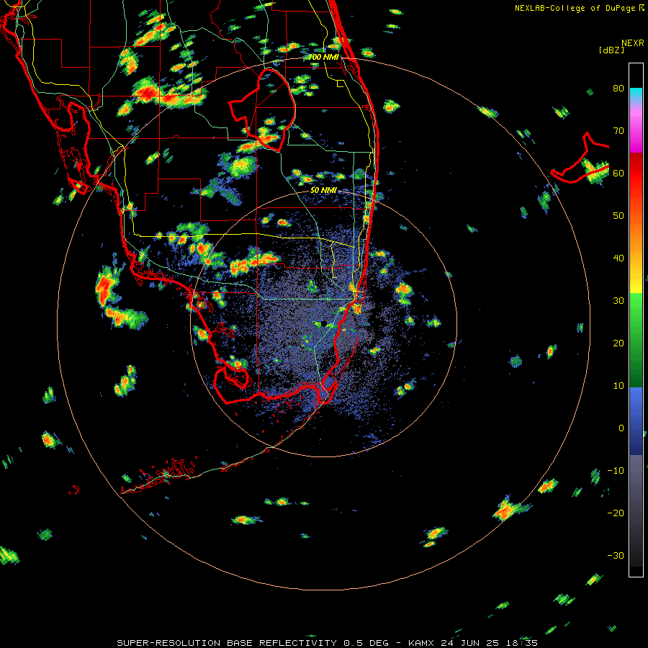Click the KAMX station ID in caption
The width and height of the screenshot is (648, 648).
point(423,643)
